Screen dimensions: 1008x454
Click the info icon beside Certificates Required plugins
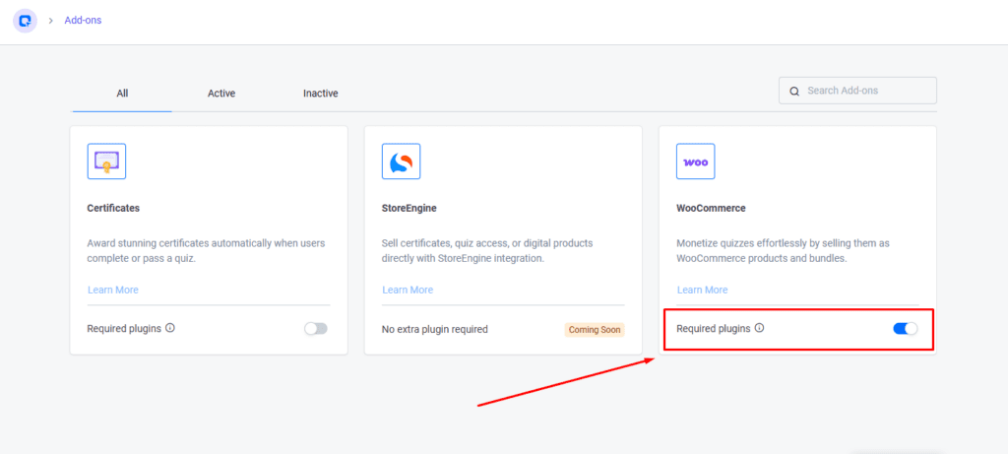[169, 328]
